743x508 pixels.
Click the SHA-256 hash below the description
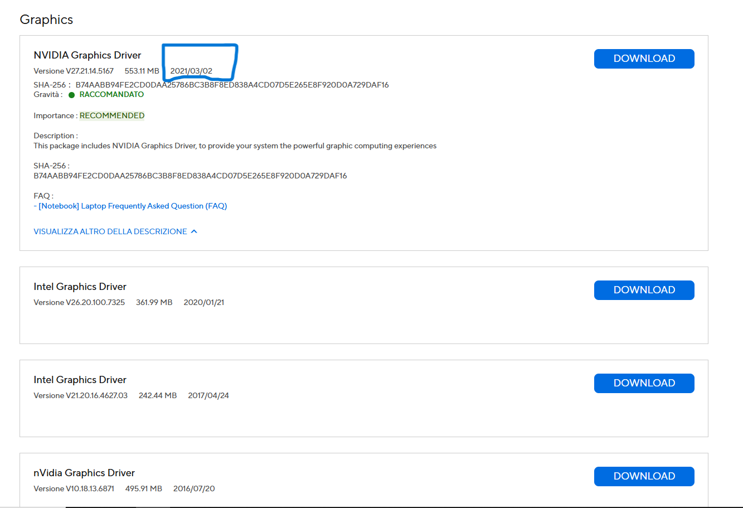click(190, 176)
